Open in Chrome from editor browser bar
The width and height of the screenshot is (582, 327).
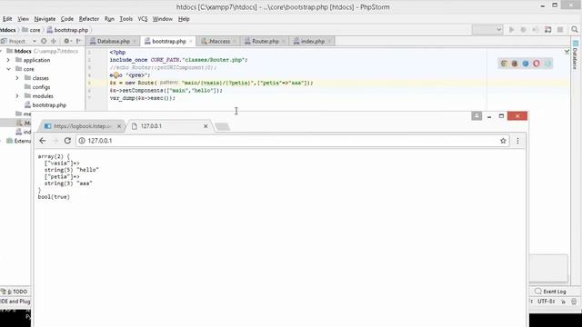(504, 64)
